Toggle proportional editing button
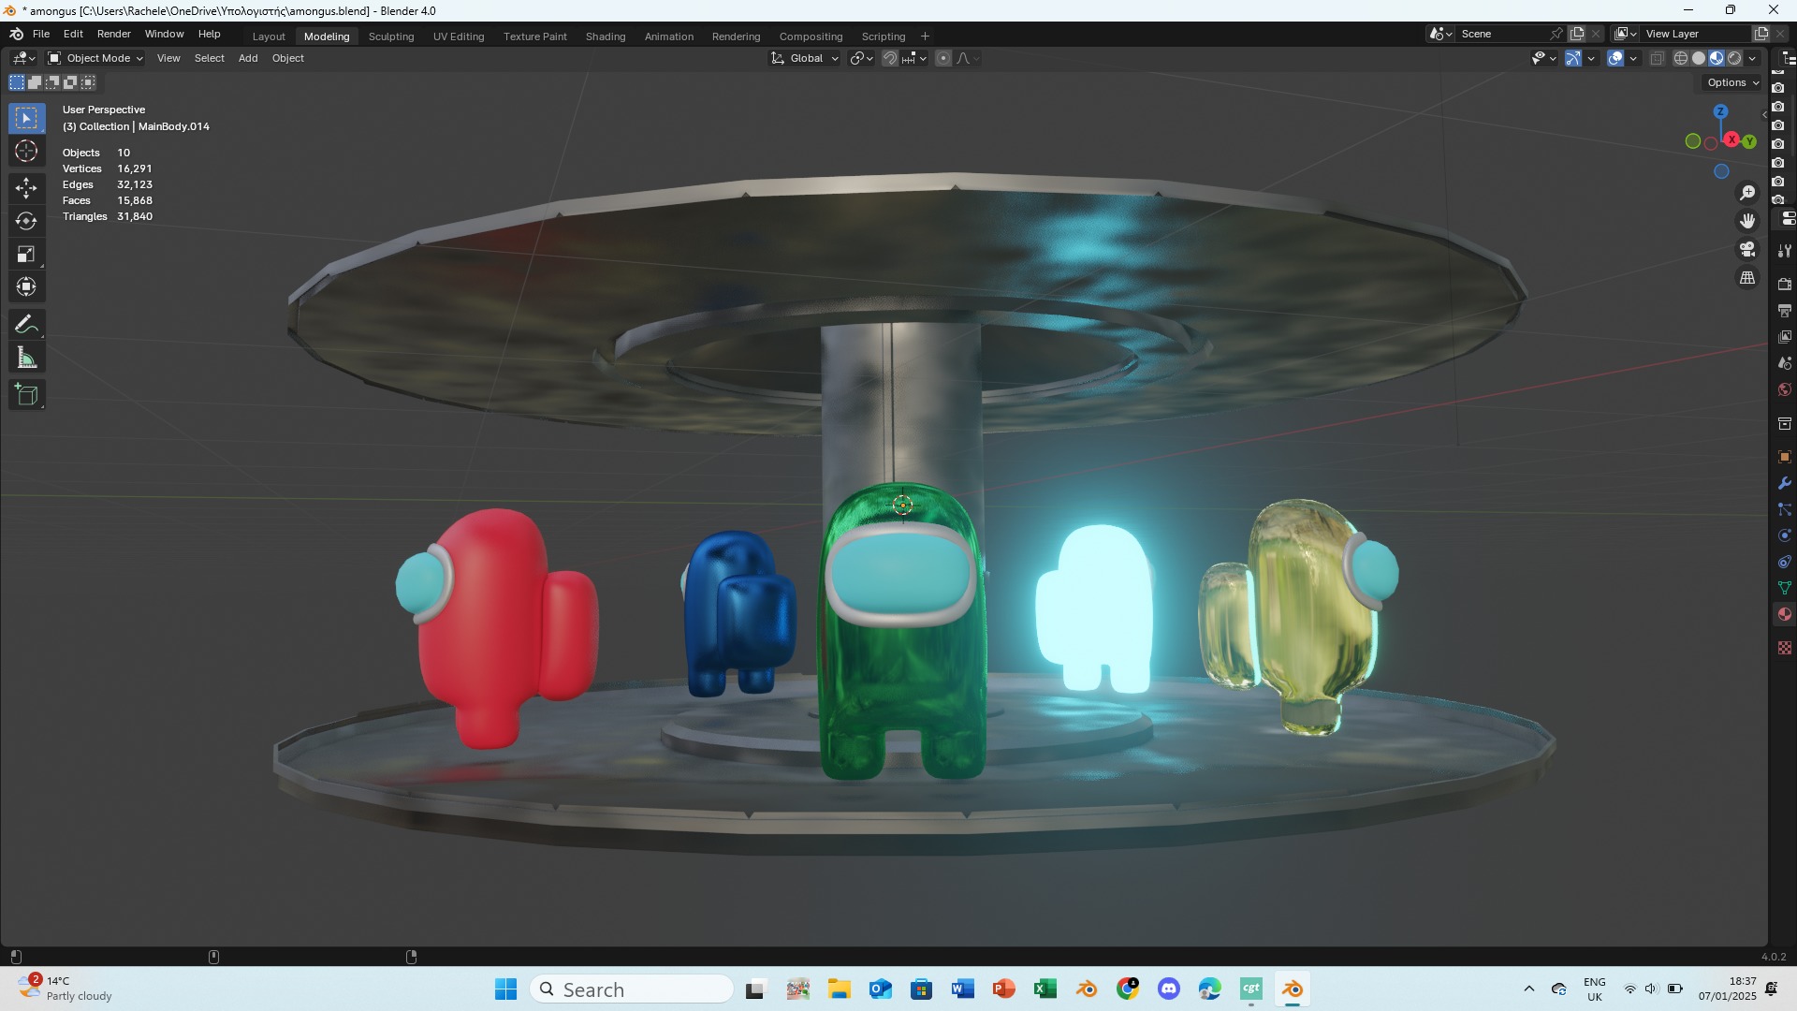Screen dimensions: 1797x1011 point(943,58)
